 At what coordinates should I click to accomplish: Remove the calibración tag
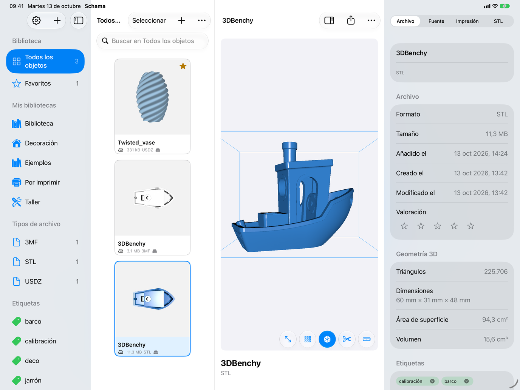[x=432, y=381]
